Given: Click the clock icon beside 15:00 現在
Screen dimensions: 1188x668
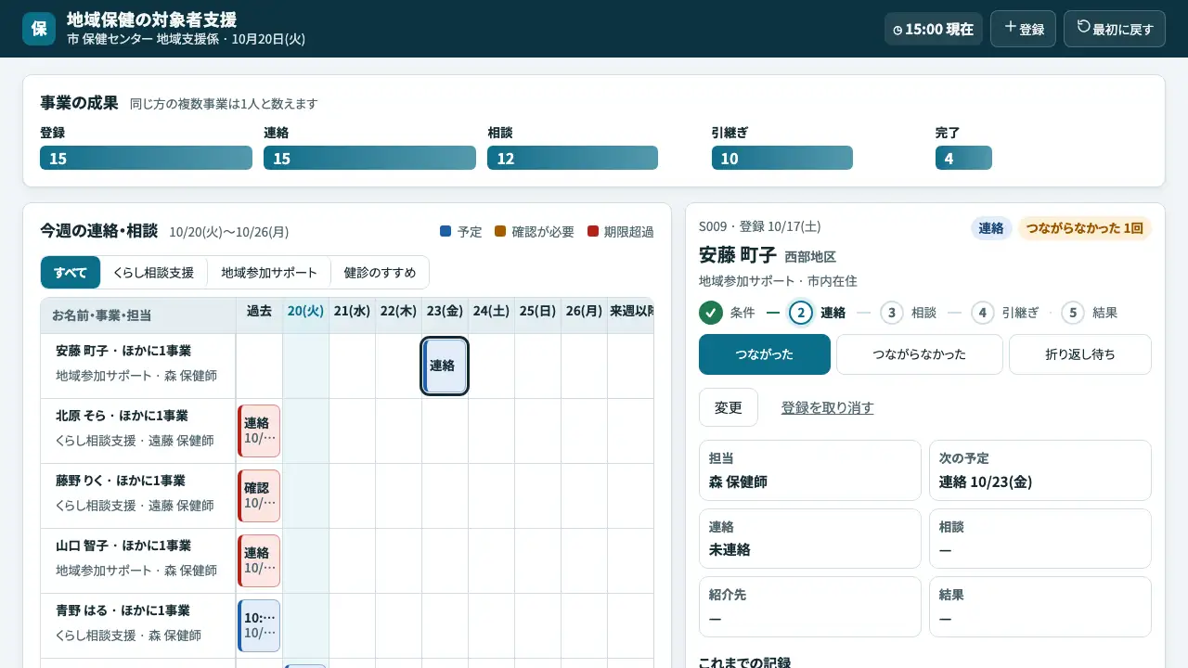Looking at the screenshot, I should click(897, 30).
